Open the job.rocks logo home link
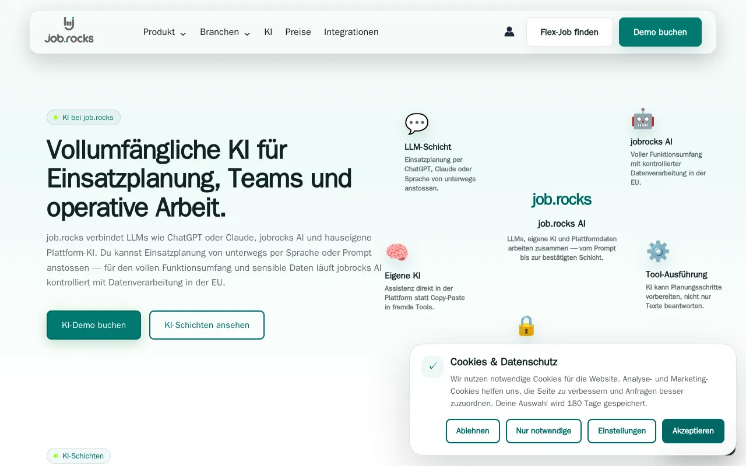Screen dimensions: 746x466 [69, 31]
